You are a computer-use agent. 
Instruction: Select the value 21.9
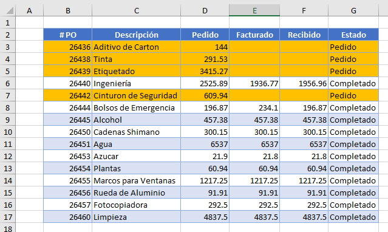point(205,156)
